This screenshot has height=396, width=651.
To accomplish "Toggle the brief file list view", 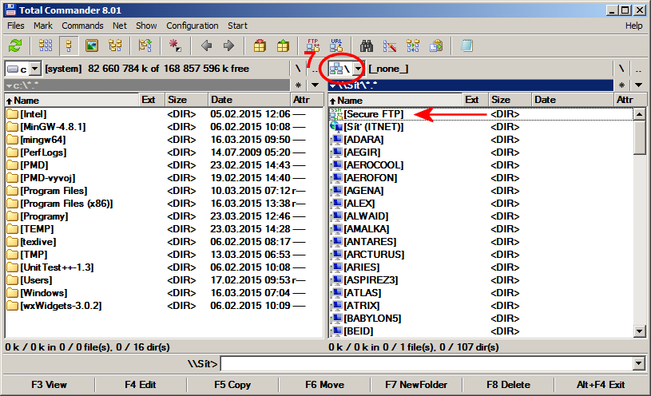I will coord(45,46).
